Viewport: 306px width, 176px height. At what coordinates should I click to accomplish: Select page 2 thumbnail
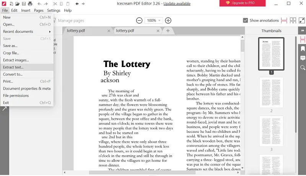[x=271, y=92]
